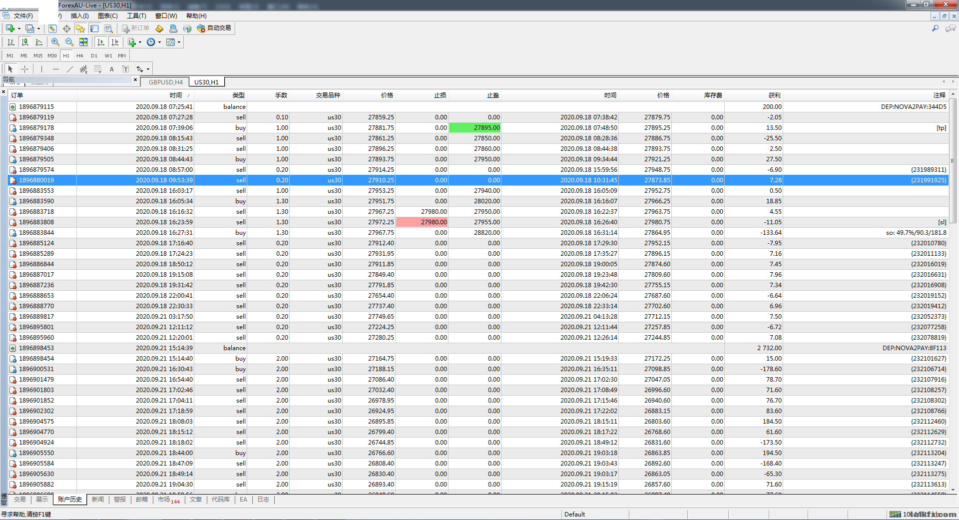This screenshot has width=959, height=520.
Task: Open the Strategy Tester icon
Action: (108, 28)
